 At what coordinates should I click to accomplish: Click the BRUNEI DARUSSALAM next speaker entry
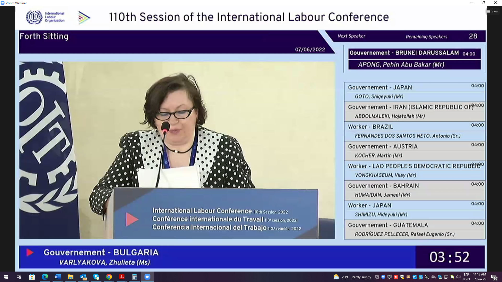point(414,59)
